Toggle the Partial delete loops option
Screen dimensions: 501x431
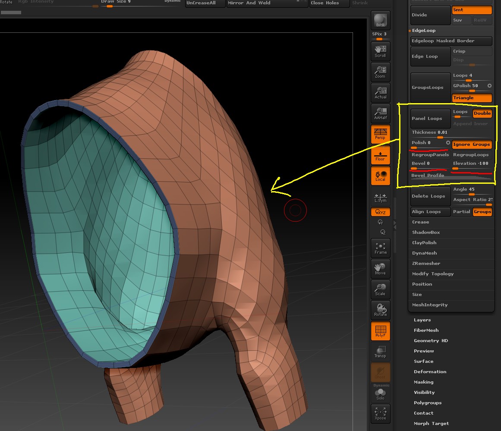(461, 212)
